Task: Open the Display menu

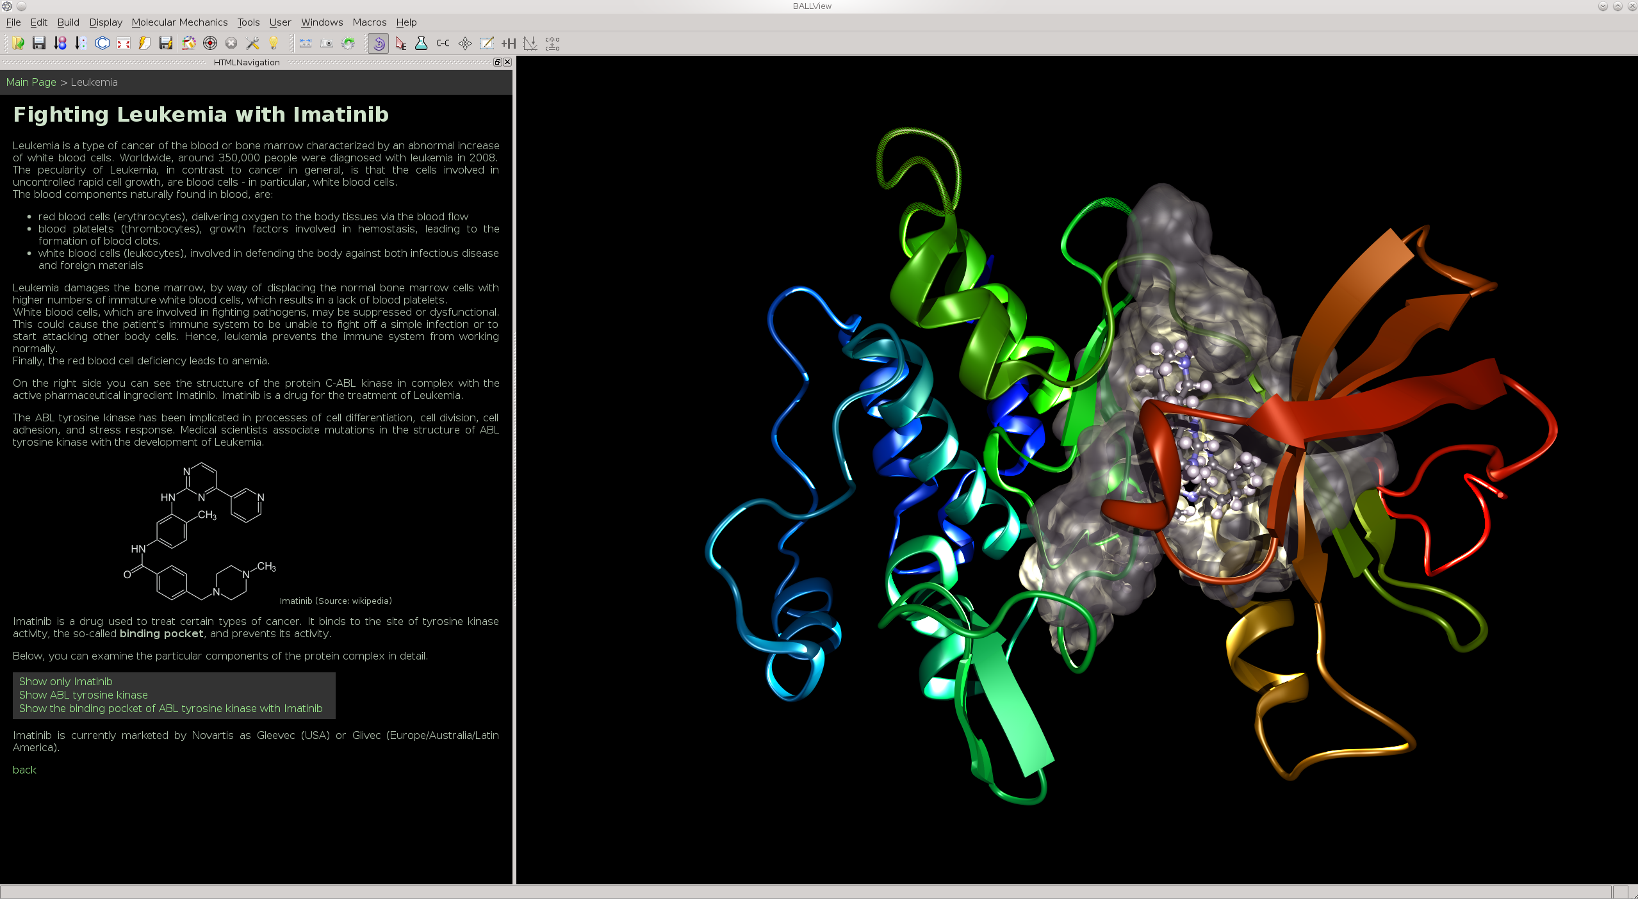Action: coord(106,22)
